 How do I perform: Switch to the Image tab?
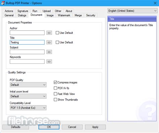tap(50, 15)
